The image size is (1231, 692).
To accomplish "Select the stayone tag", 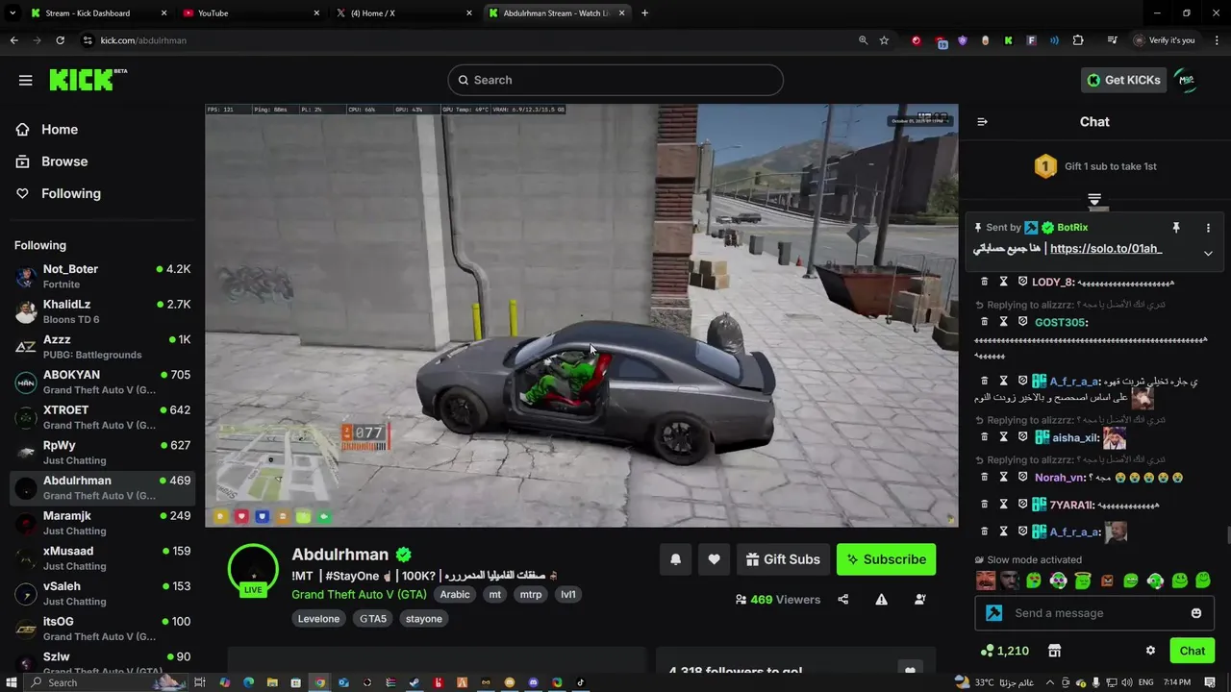I will pos(424,619).
